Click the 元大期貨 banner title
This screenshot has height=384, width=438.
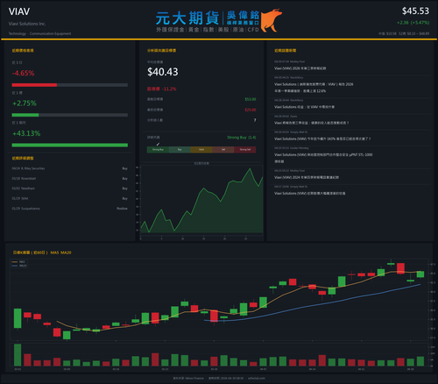187,18
